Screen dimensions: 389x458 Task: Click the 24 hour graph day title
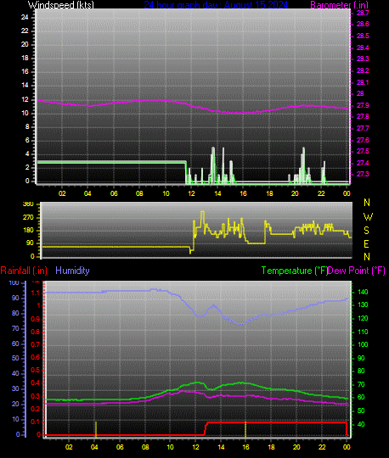tap(216, 4)
